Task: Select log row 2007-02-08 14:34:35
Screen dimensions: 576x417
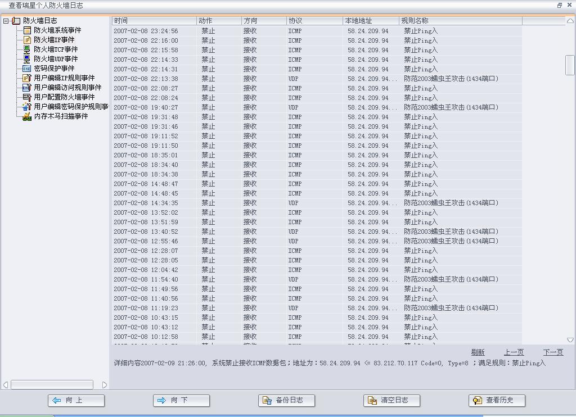Action: coord(317,203)
